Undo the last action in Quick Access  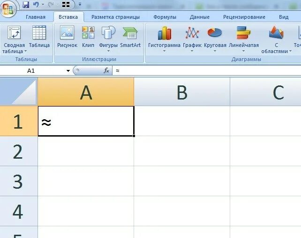36,5
